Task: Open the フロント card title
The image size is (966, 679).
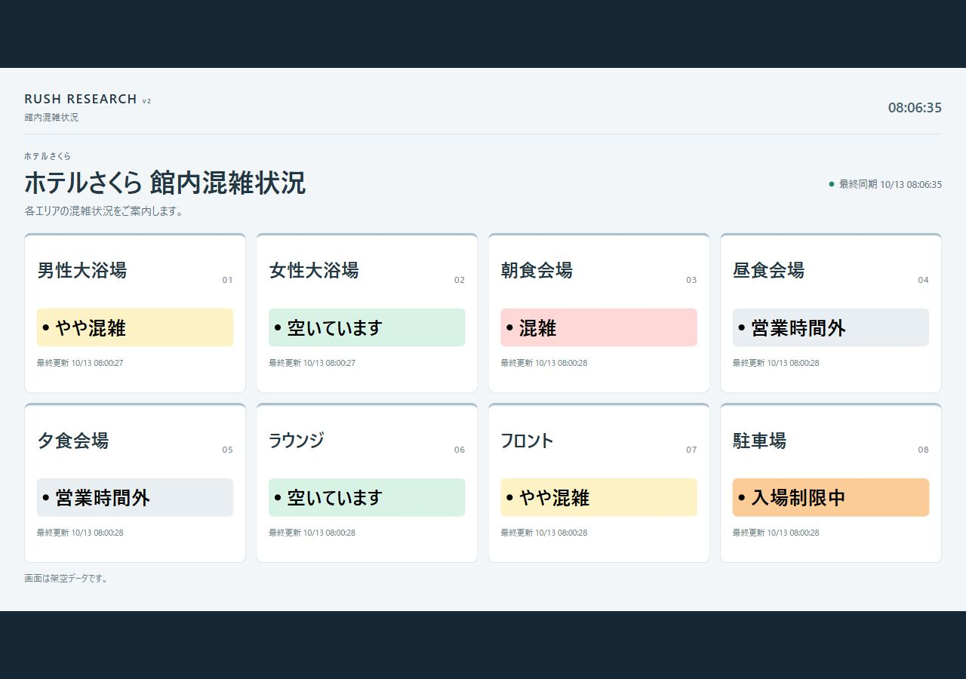Action: (x=527, y=440)
